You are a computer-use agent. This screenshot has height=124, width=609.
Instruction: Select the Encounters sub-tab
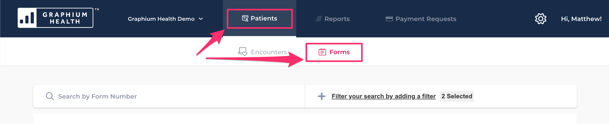[262, 52]
